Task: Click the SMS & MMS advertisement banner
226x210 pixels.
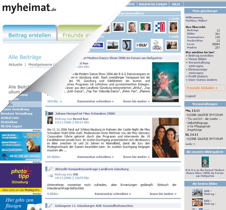Action: click(x=21, y=146)
